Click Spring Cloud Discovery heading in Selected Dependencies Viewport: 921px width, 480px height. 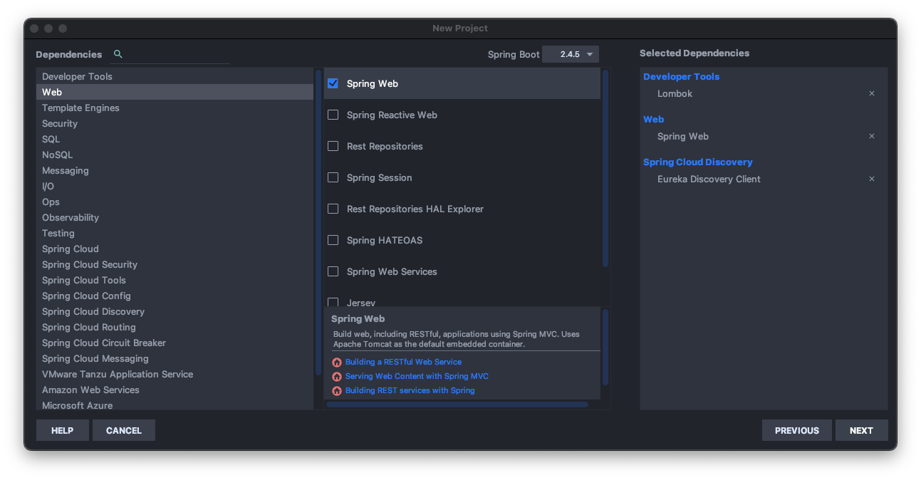[x=697, y=162]
